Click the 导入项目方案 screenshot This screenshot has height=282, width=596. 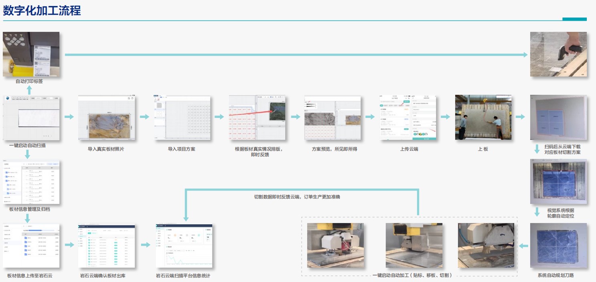pos(182,118)
